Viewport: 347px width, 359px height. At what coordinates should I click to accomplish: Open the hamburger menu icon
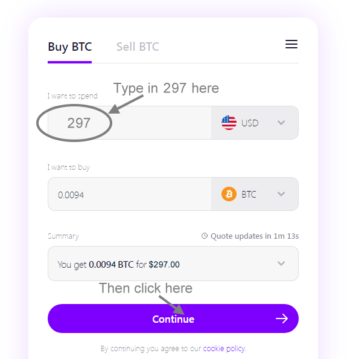(x=291, y=44)
